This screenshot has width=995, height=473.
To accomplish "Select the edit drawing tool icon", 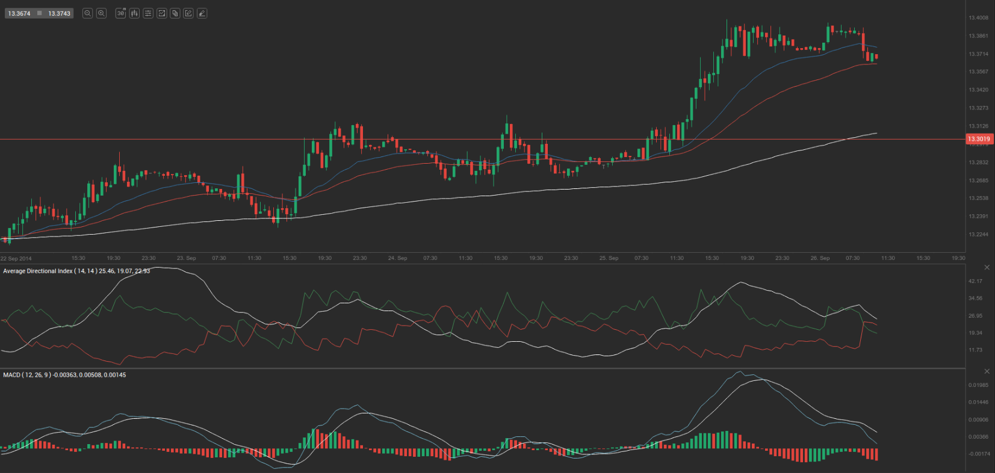I will (188, 13).
